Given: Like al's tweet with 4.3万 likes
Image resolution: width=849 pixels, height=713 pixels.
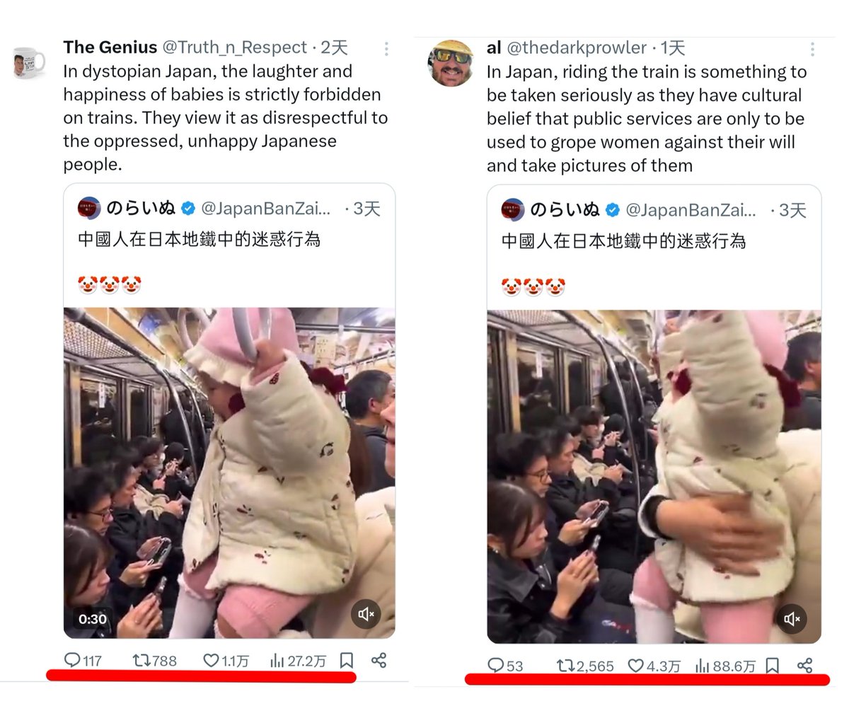Looking at the screenshot, I should [654, 666].
